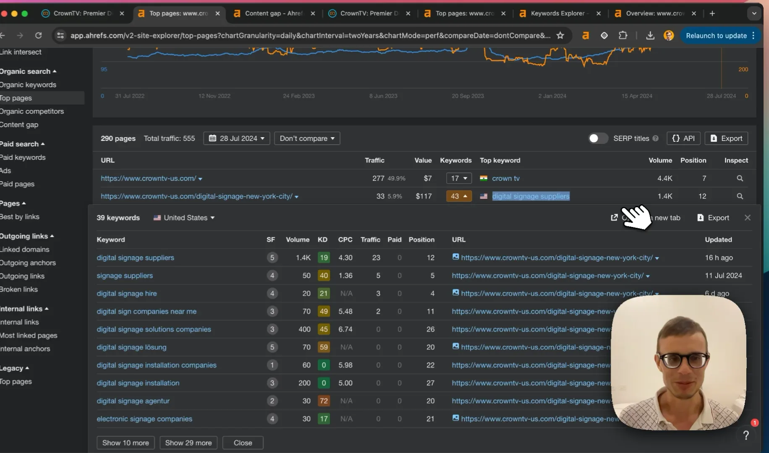This screenshot has width=769, height=453.
Task: Click Show 10 more button
Action: (126, 443)
